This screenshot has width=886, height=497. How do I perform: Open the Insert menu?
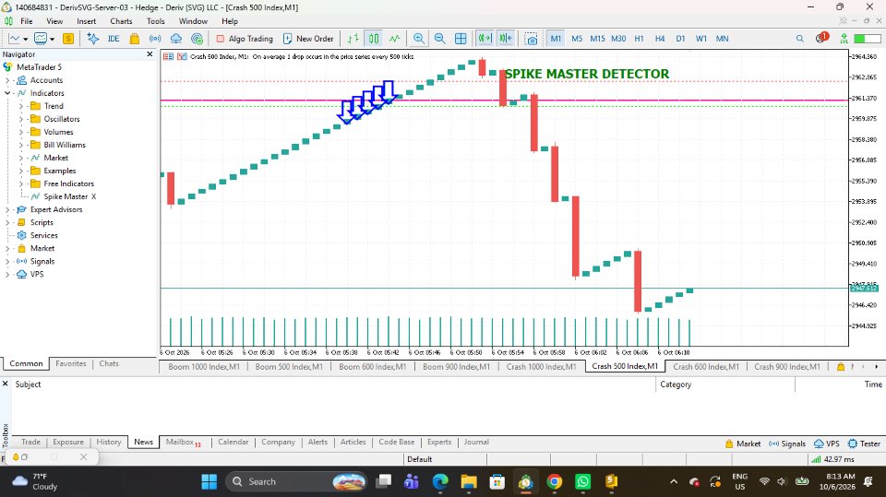(x=87, y=21)
